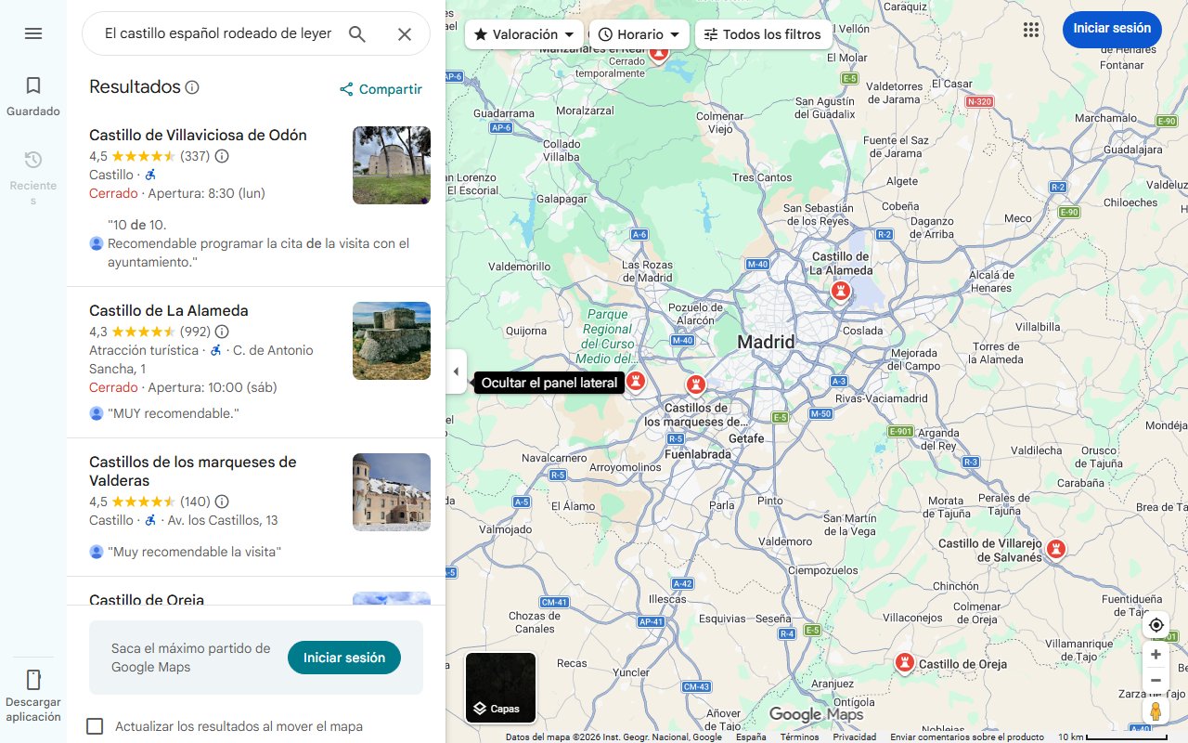Open Todos los filtros options

coord(765,33)
